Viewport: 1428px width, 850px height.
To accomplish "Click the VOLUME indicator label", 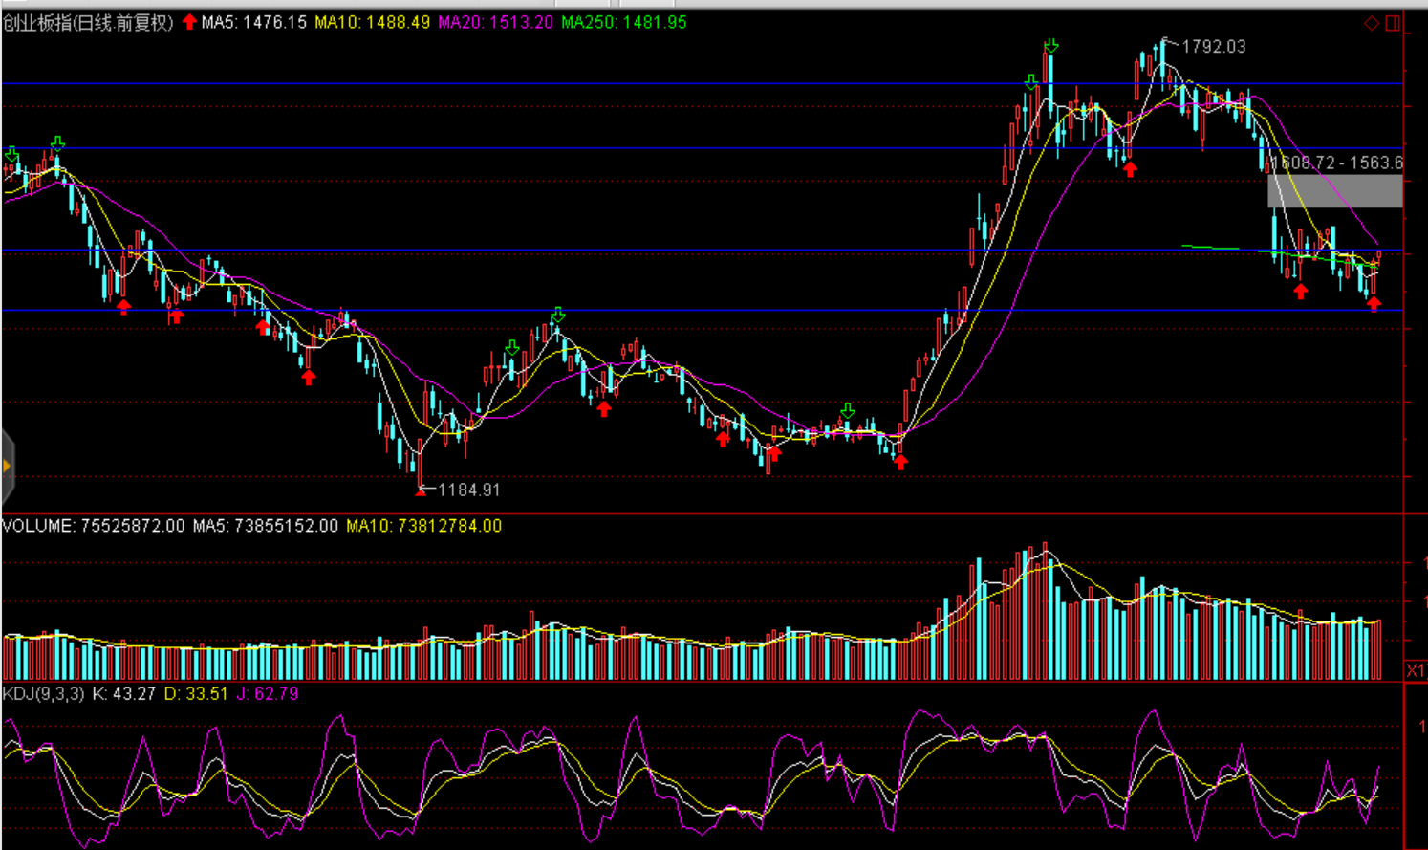I will (94, 526).
